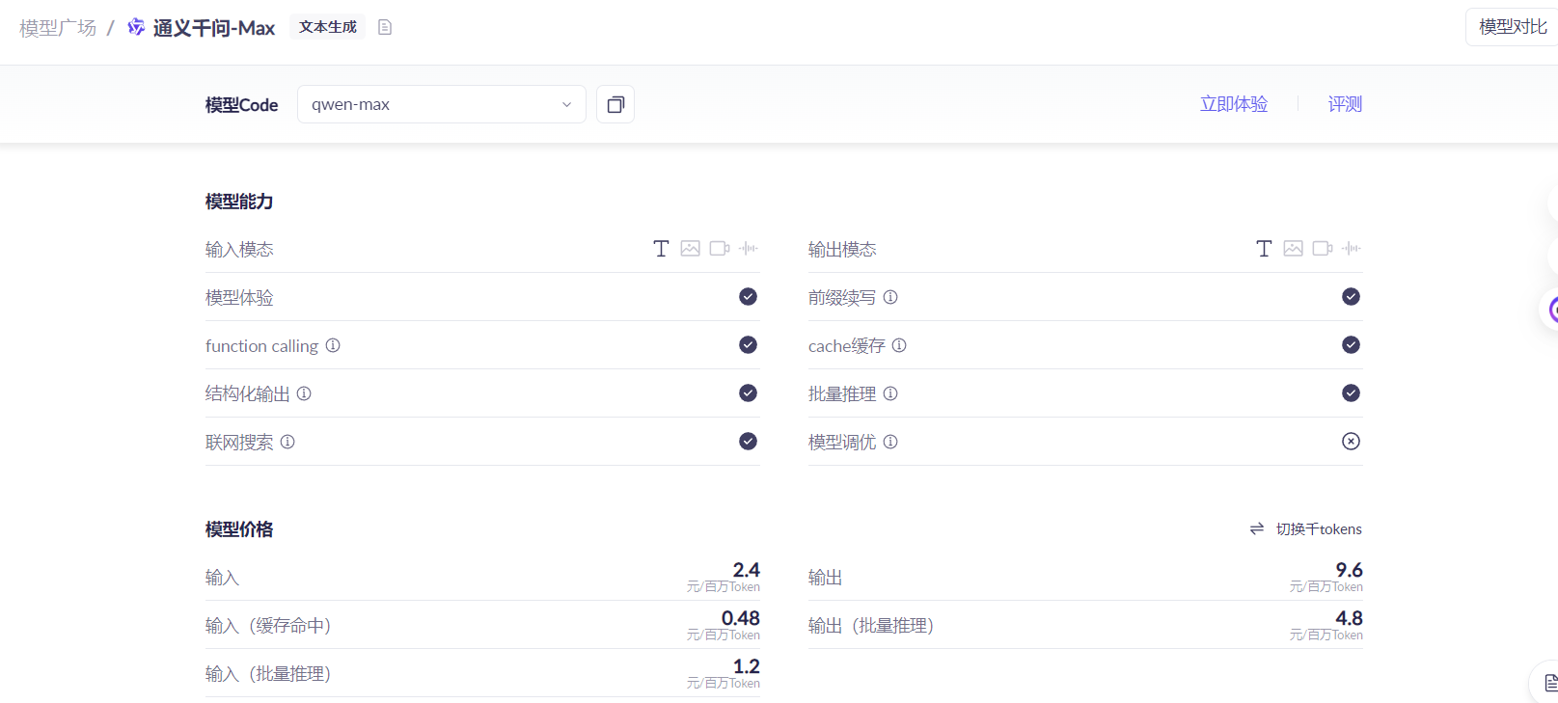Image resolution: width=1558 pixels, height=703 pixels.
Task: Click the checkmark for 批量推理 capability
Action: click(1351, 393)
